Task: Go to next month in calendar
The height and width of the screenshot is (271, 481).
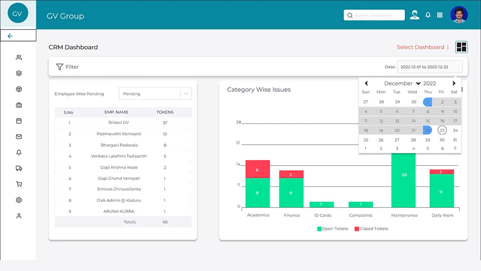Action: 454,83
